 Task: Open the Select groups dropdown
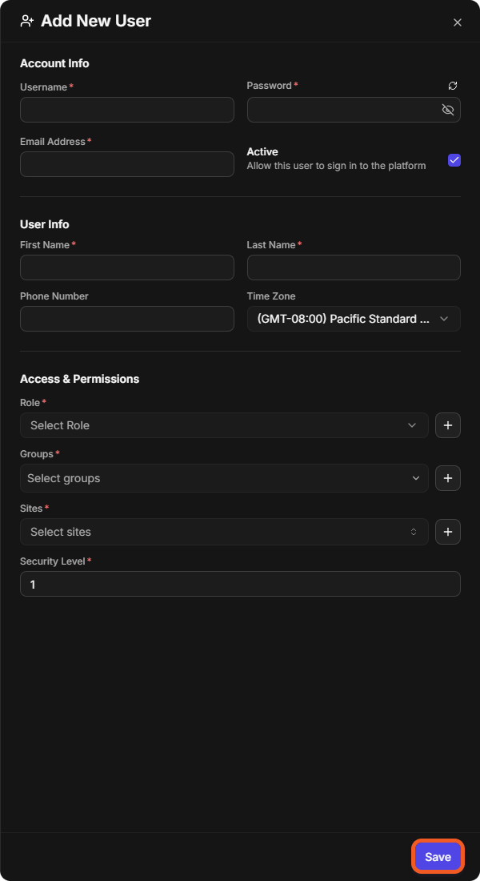coord(224,478)
